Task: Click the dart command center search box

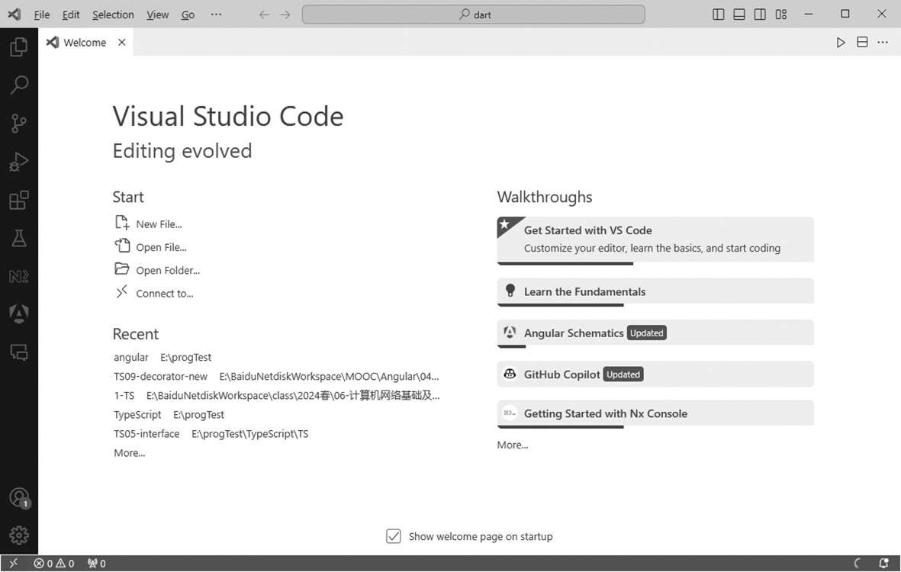Action: [474, 14]
